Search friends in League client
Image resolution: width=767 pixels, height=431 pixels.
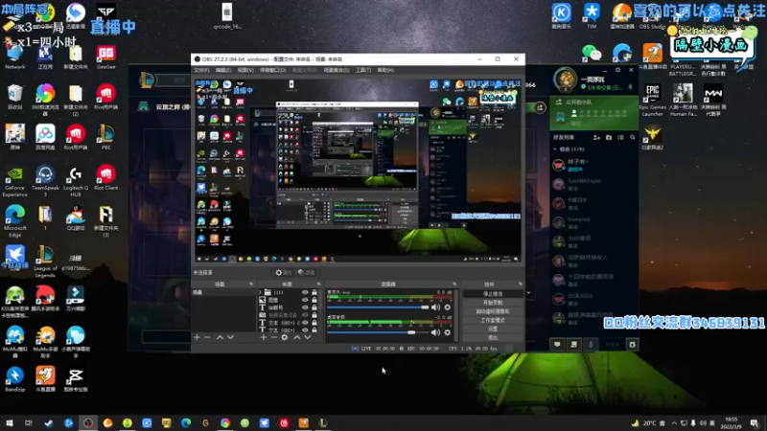[633, 138]
